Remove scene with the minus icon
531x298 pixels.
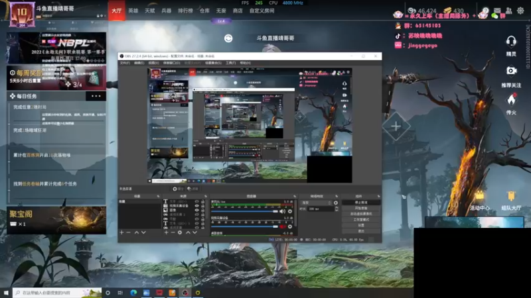[128, 232]
